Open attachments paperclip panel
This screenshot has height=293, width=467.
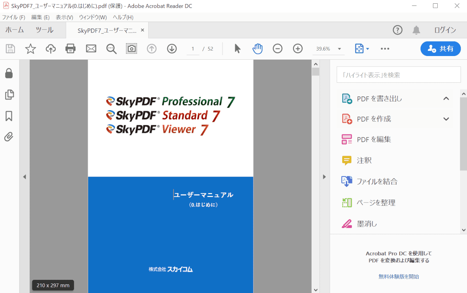[9, 137]
